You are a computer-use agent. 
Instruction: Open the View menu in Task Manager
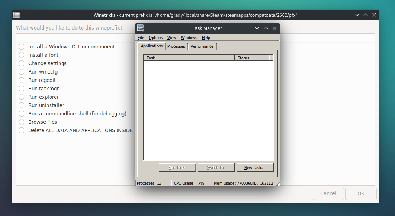(172, 38)
